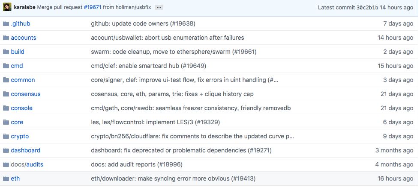420x187 pixels.
Task: Open PR #19661 link in build row
Action: tap(244, 52)
